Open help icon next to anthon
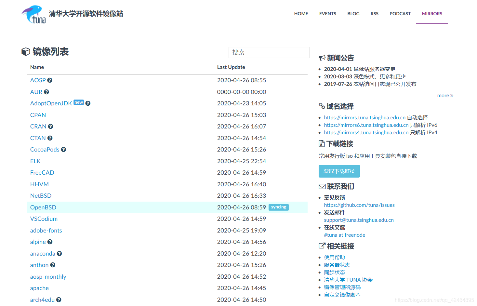Viewport: 477px width, 306px height. [x=53, y=265]
